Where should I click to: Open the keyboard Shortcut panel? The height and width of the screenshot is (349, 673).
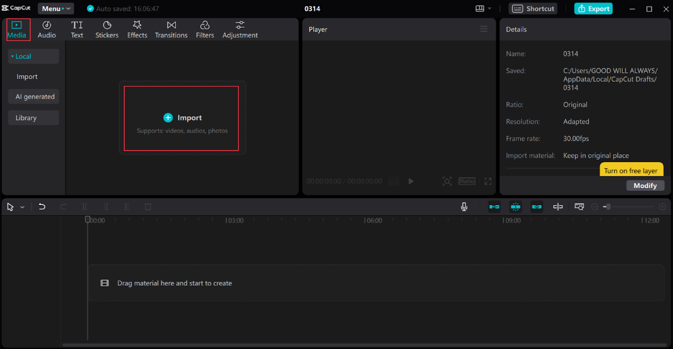pos(533,8)
